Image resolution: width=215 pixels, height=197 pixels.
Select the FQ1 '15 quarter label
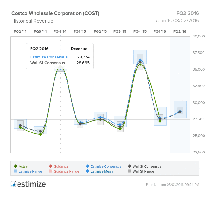(80, 31)
